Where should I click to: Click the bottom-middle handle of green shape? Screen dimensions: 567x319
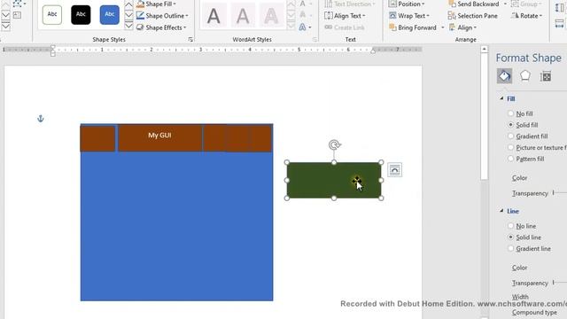334,198
